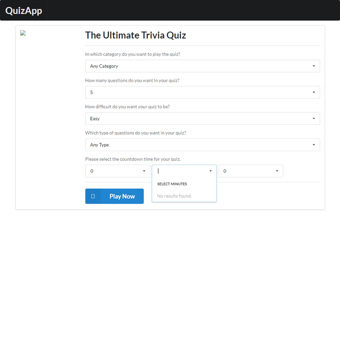
Task: Click the QuizApp brand in the navbar
Action: (x=23, y=11)
